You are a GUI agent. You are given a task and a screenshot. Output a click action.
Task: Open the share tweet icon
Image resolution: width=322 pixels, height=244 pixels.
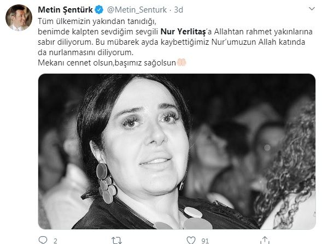coord(265,240)
